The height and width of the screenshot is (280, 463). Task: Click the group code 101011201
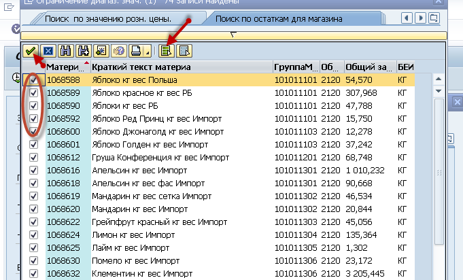click(296, 157)
